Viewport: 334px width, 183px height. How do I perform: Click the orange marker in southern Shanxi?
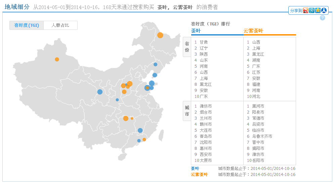[x=124, y=92]
